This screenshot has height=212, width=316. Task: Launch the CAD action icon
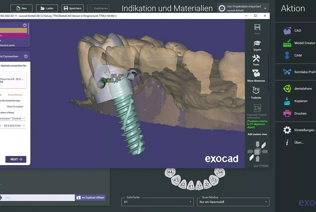point(287,31)
